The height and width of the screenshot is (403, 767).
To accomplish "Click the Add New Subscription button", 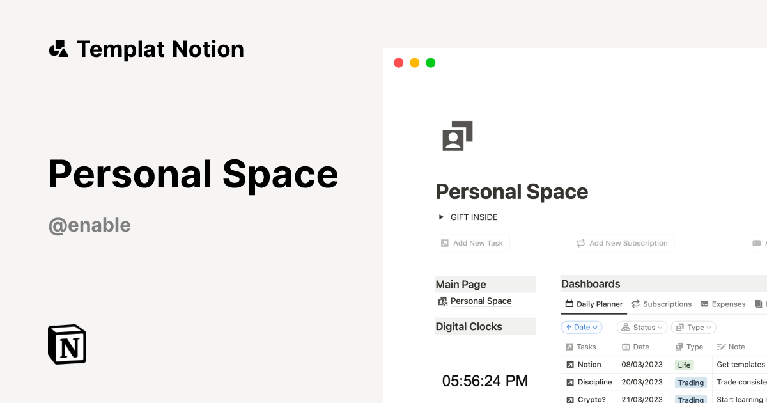I will (623, 243).
